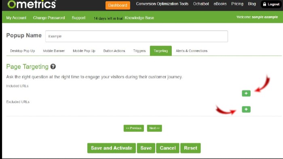This screenshot has width=283, height=159.
Task: Visit the Blog
Action: (x=252, y=4)
